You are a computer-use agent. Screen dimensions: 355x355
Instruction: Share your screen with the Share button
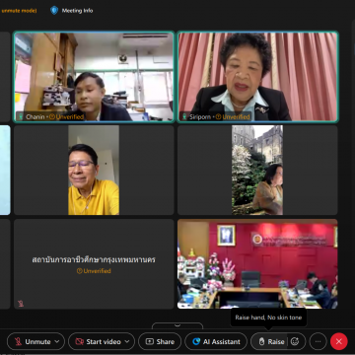coord(160,342)
